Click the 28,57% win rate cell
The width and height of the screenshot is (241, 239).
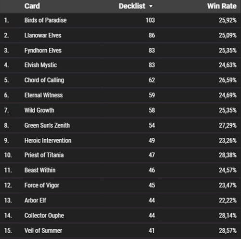click(228, 231)
